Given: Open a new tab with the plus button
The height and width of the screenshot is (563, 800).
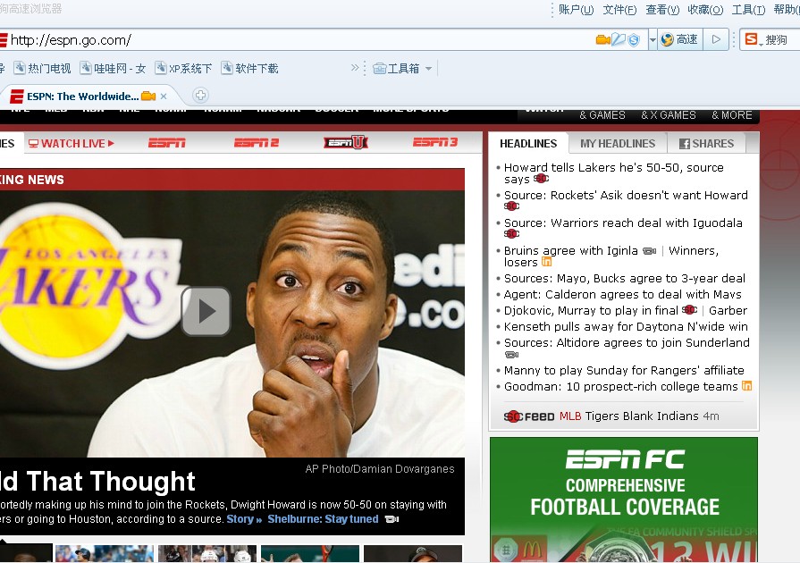Looking at the screenshot, I should 200,95.
